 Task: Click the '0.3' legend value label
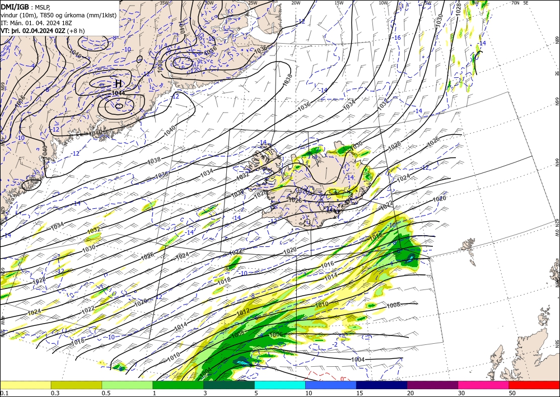tap(55, 393)
